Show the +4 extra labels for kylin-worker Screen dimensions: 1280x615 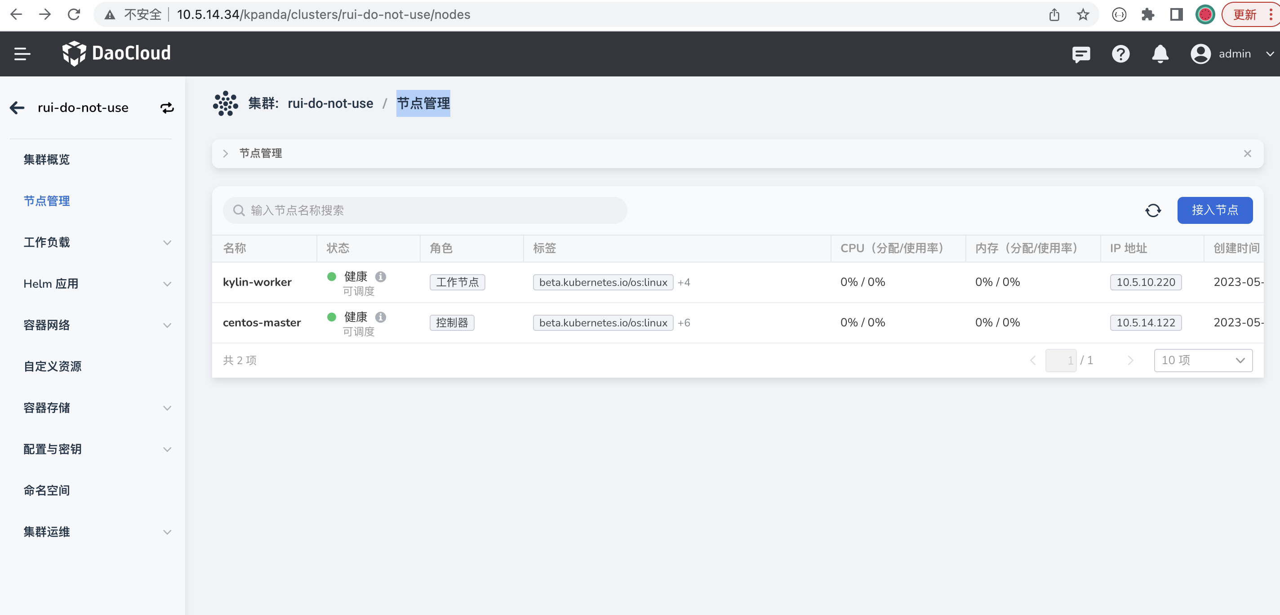[684, 282]
